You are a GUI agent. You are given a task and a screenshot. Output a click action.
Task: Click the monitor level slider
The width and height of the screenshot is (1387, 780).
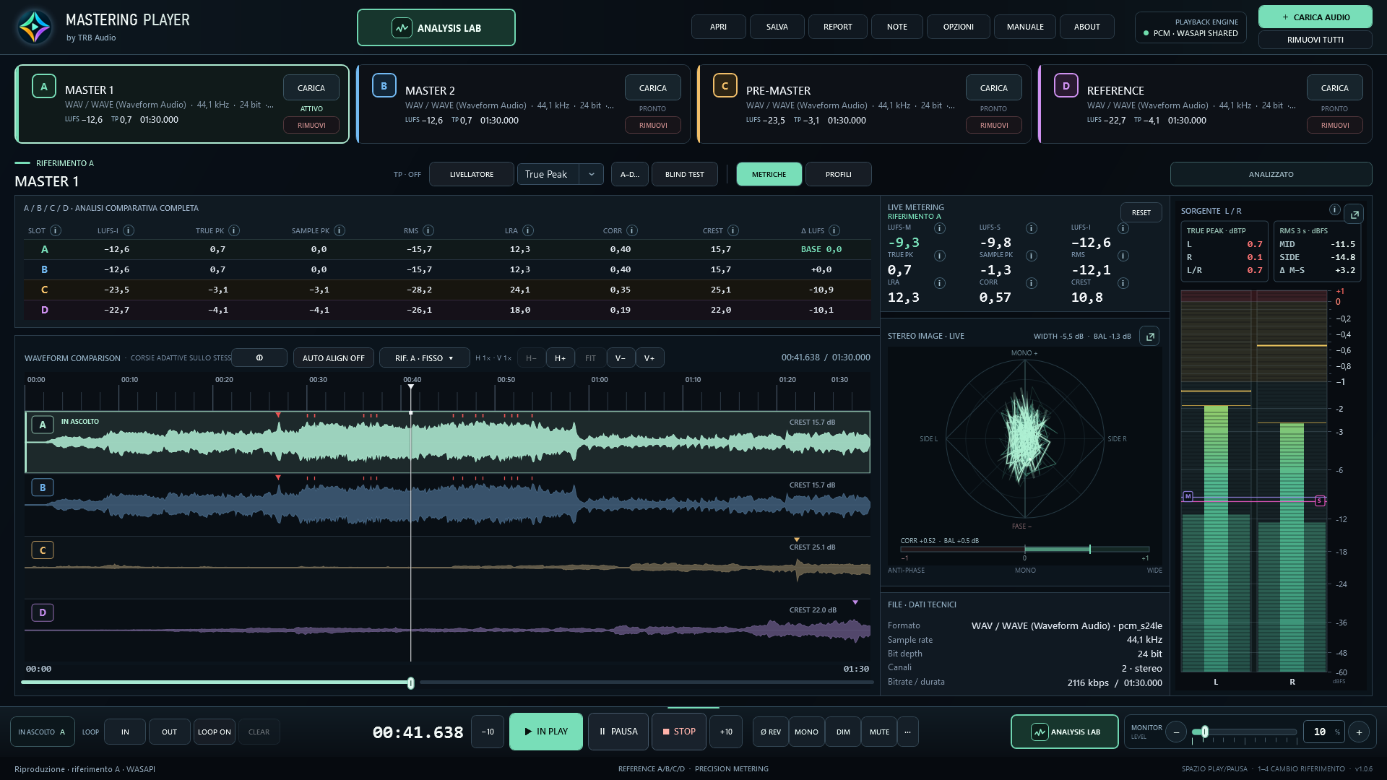pos(1244,732)
